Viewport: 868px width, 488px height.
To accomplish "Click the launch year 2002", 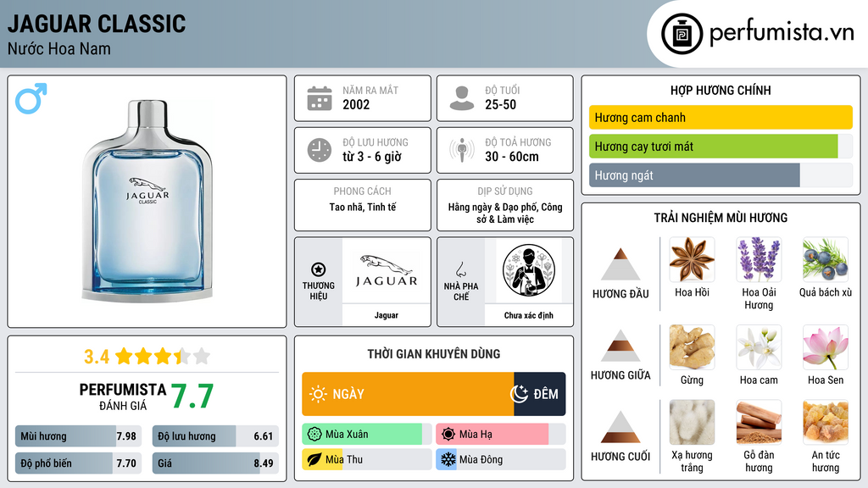I will click(356, 104).
